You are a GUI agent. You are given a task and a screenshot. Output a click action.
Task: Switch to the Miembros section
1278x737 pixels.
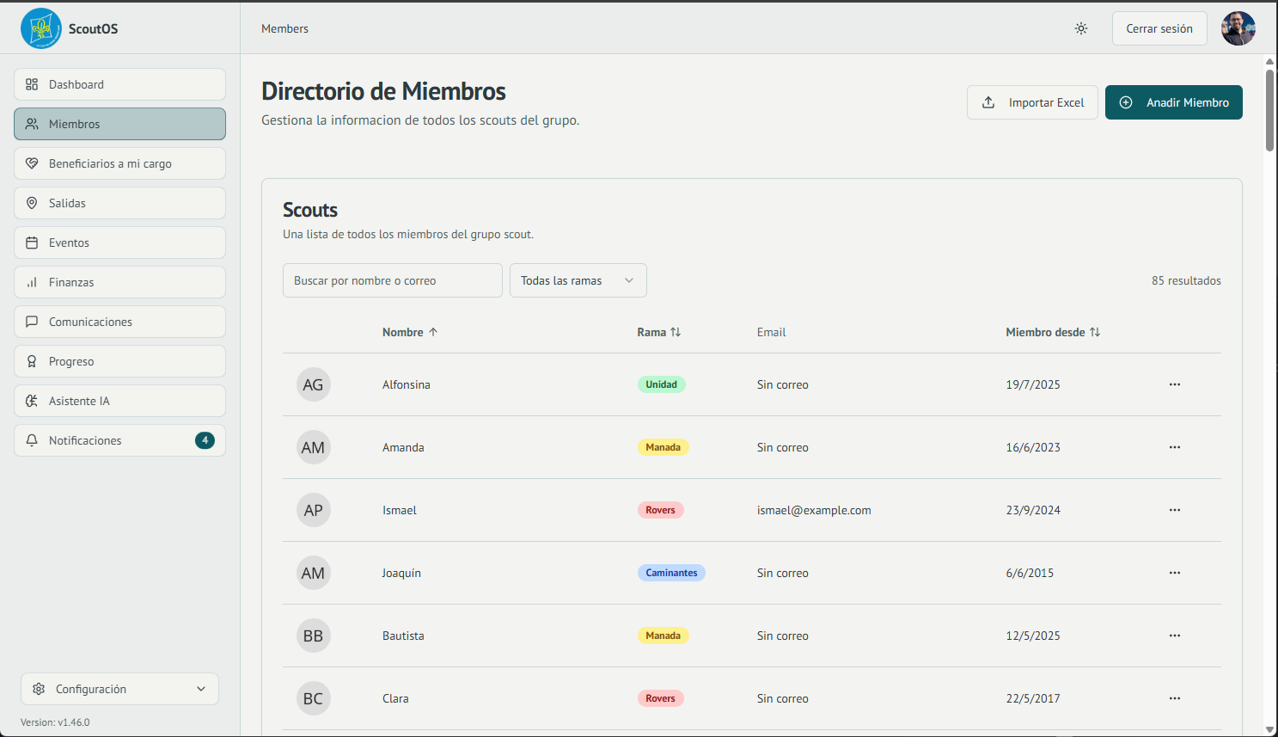point(119,124)
